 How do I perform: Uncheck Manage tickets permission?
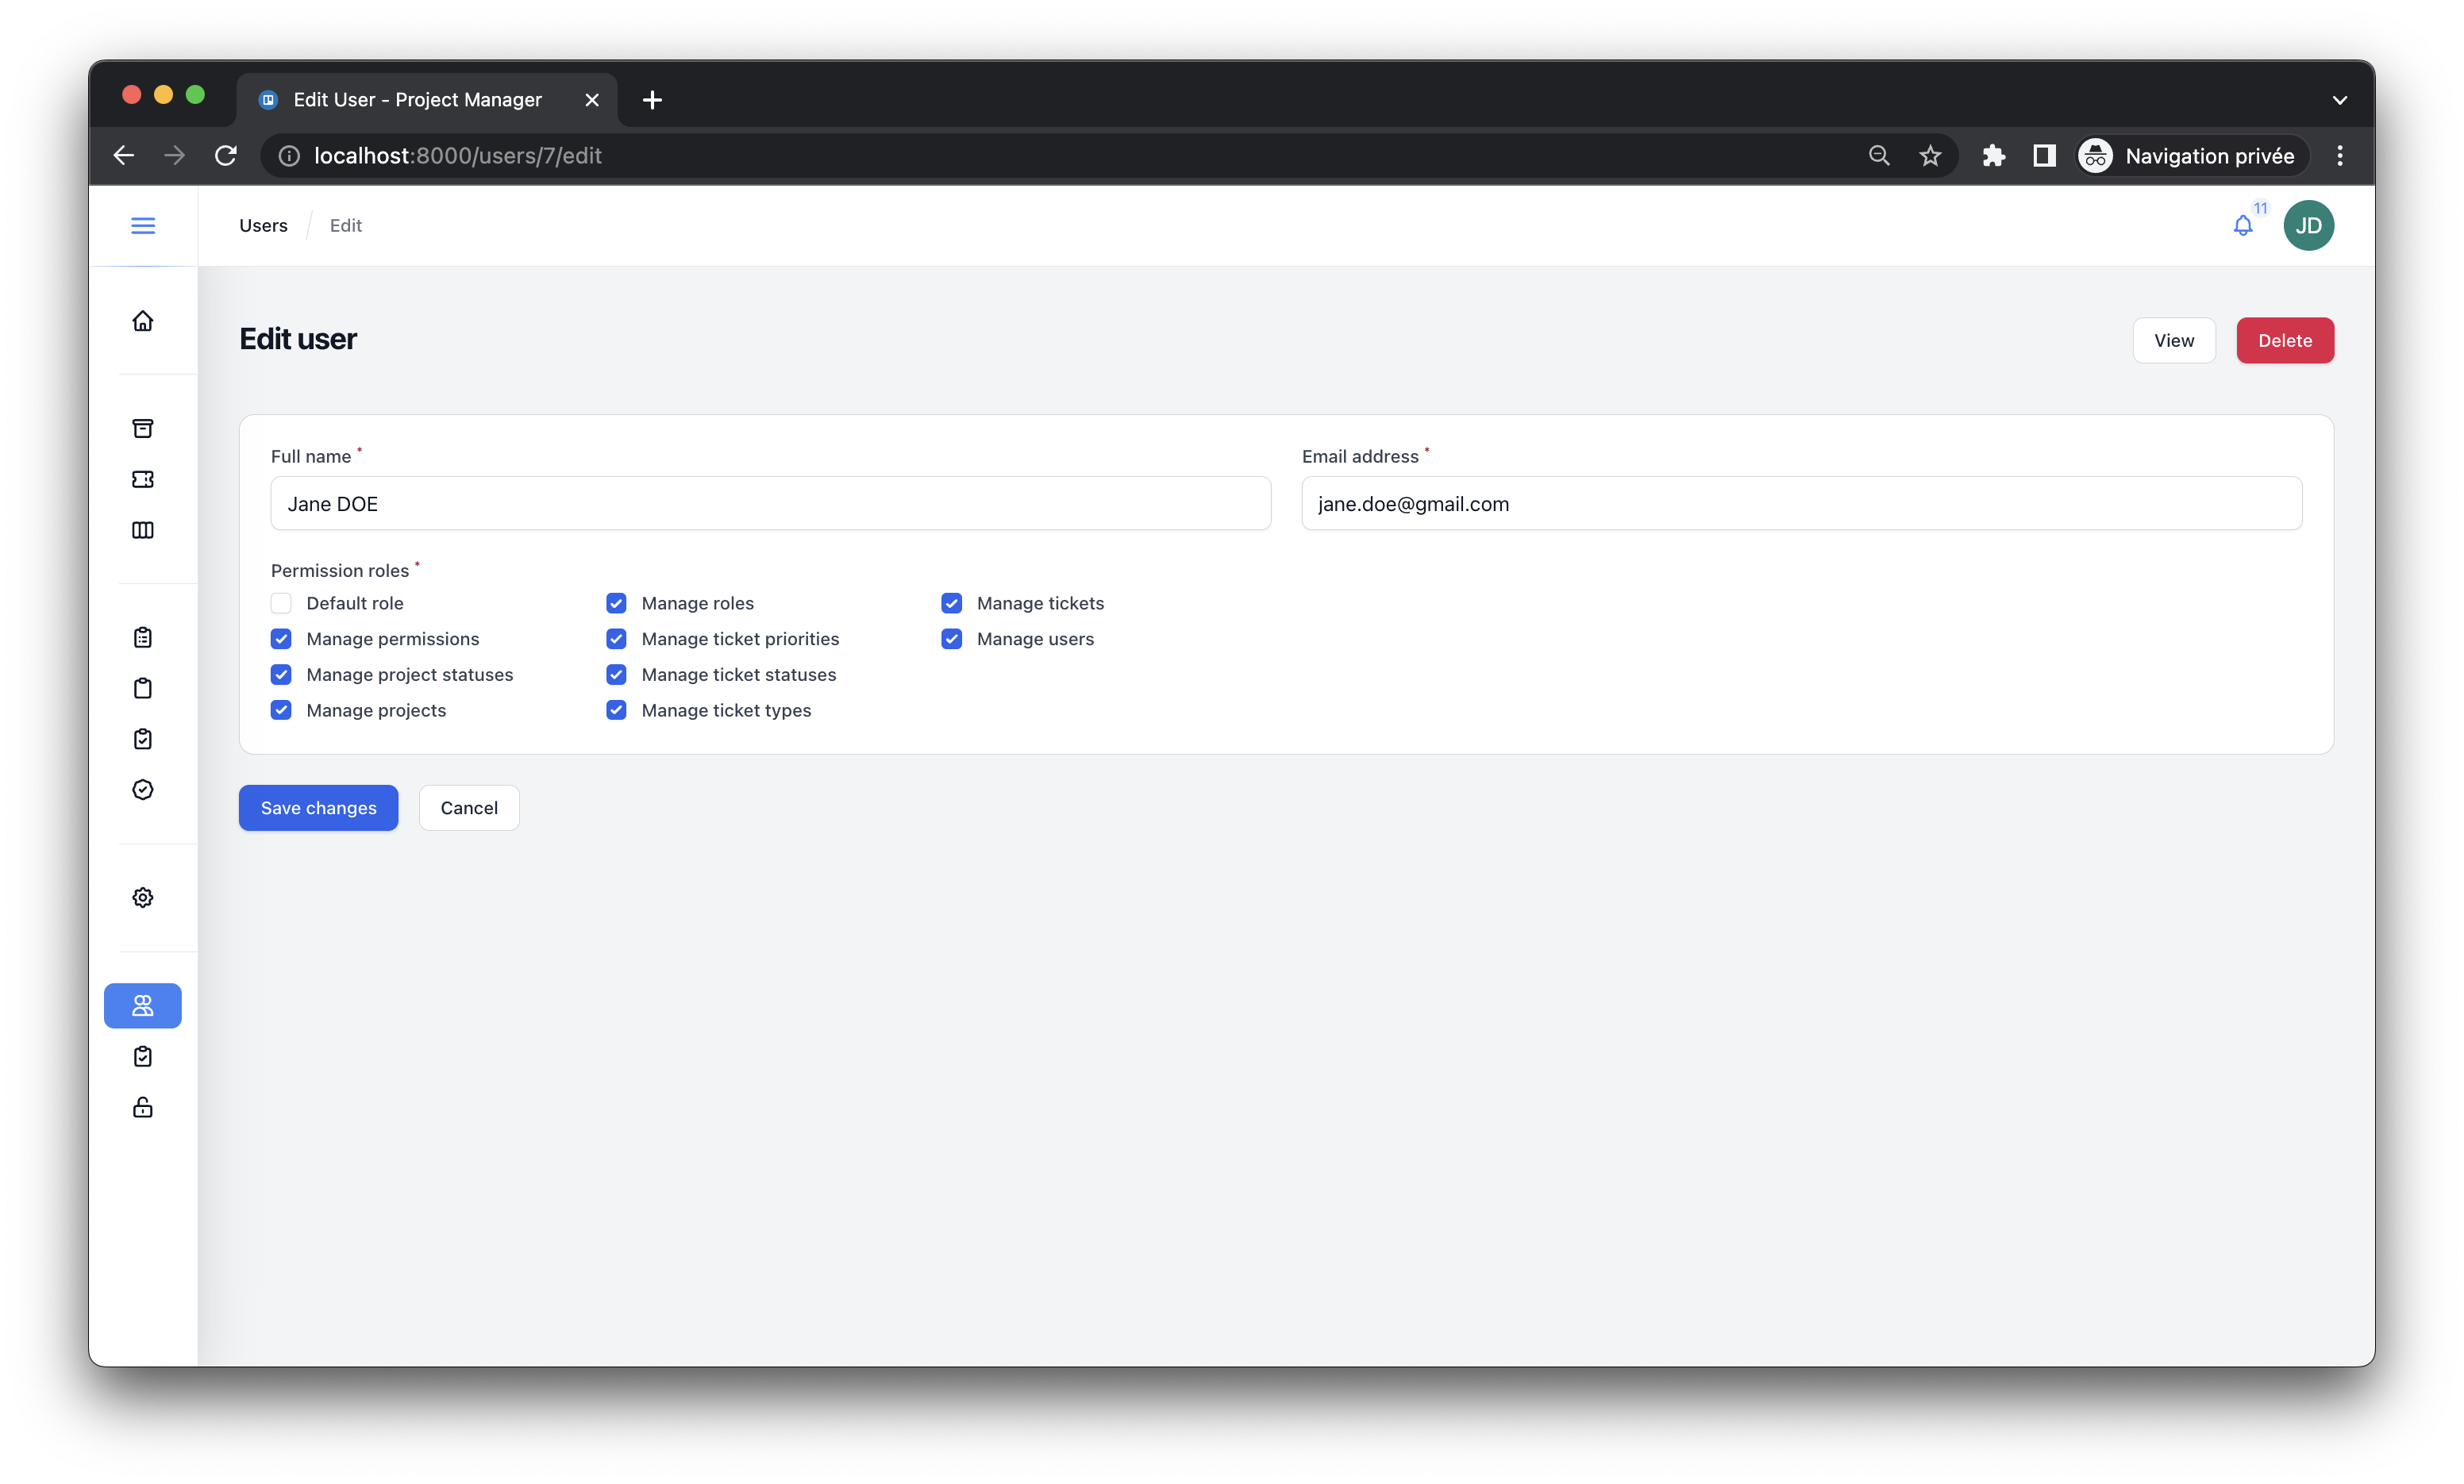[951, 603]
